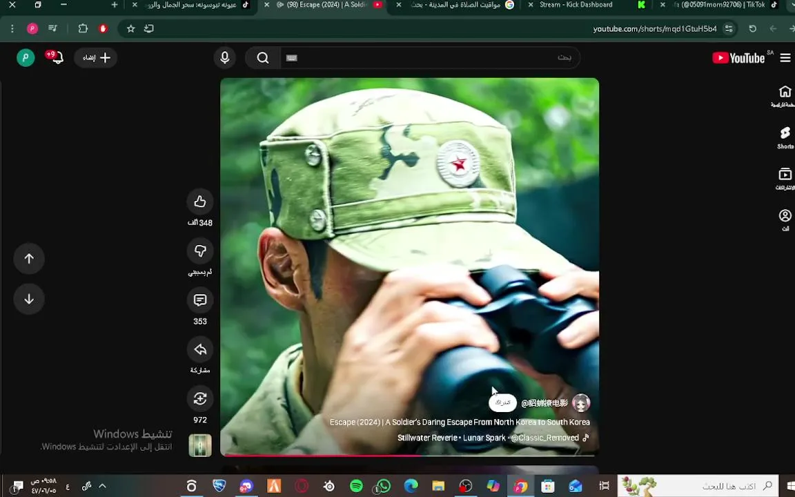
Task: Open the taskbar clock and date
Action: 43,486
